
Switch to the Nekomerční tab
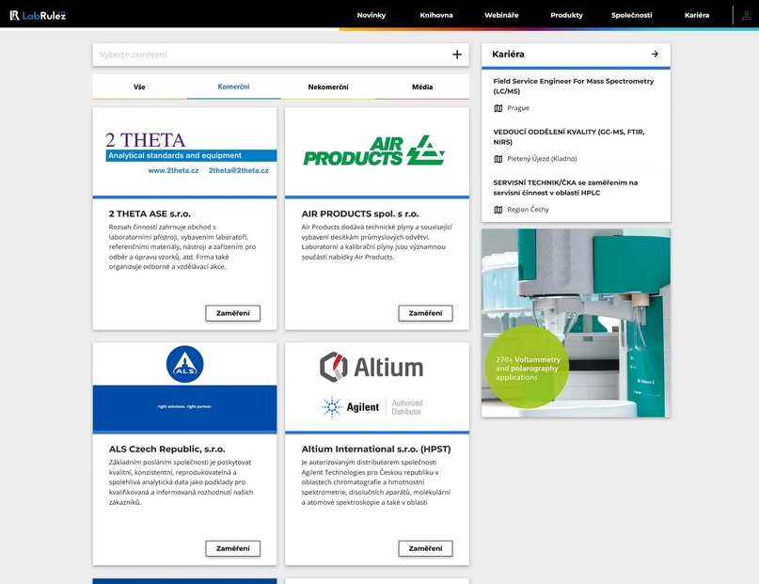click(x=328, y=87)
